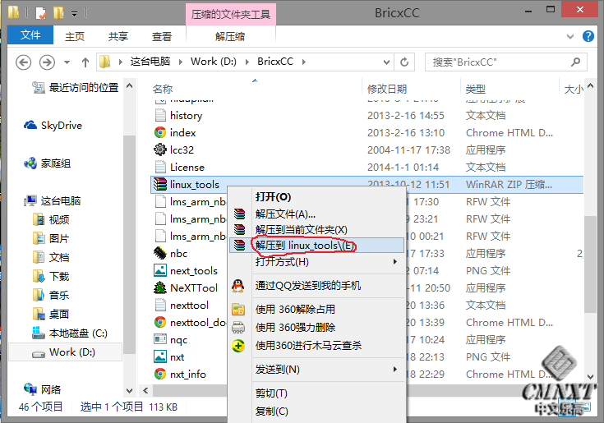The image size is (604, 423).
Task: Open the address bar history dropdown
Action: [x=386, y=62]
